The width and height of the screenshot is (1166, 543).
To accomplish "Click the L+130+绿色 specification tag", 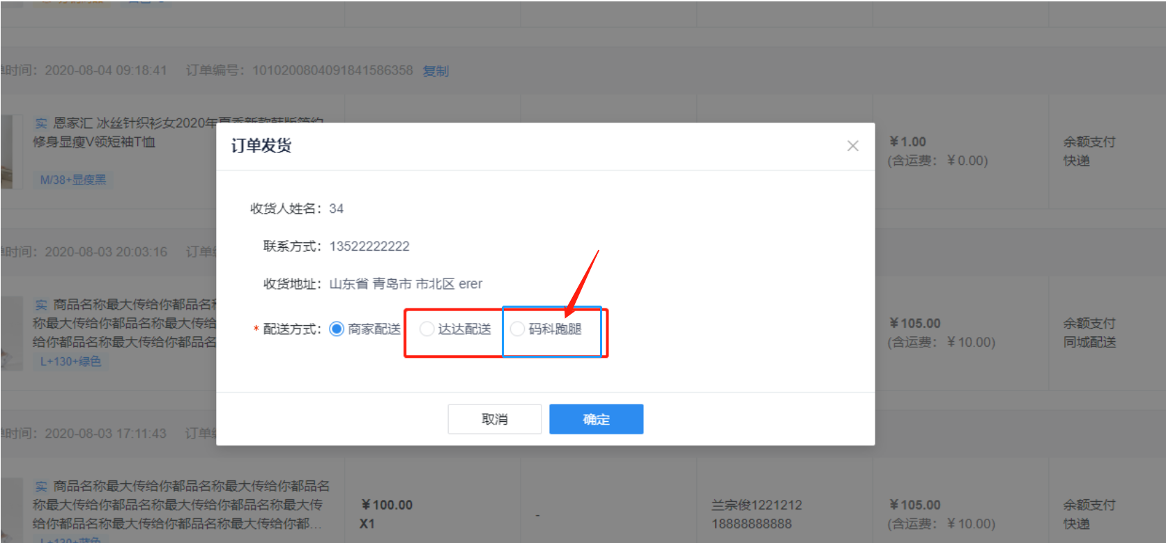I will [x=70, y=362].
